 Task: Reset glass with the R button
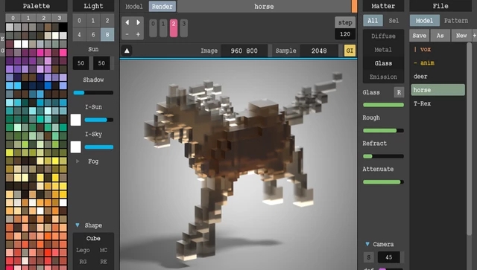(399, 92)
